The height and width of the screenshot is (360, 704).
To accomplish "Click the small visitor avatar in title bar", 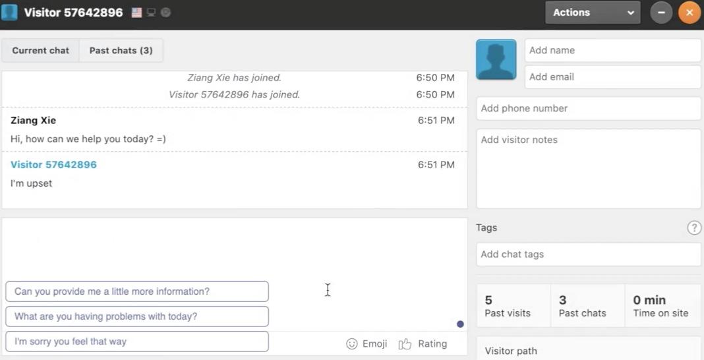I will tap(9, 13).
